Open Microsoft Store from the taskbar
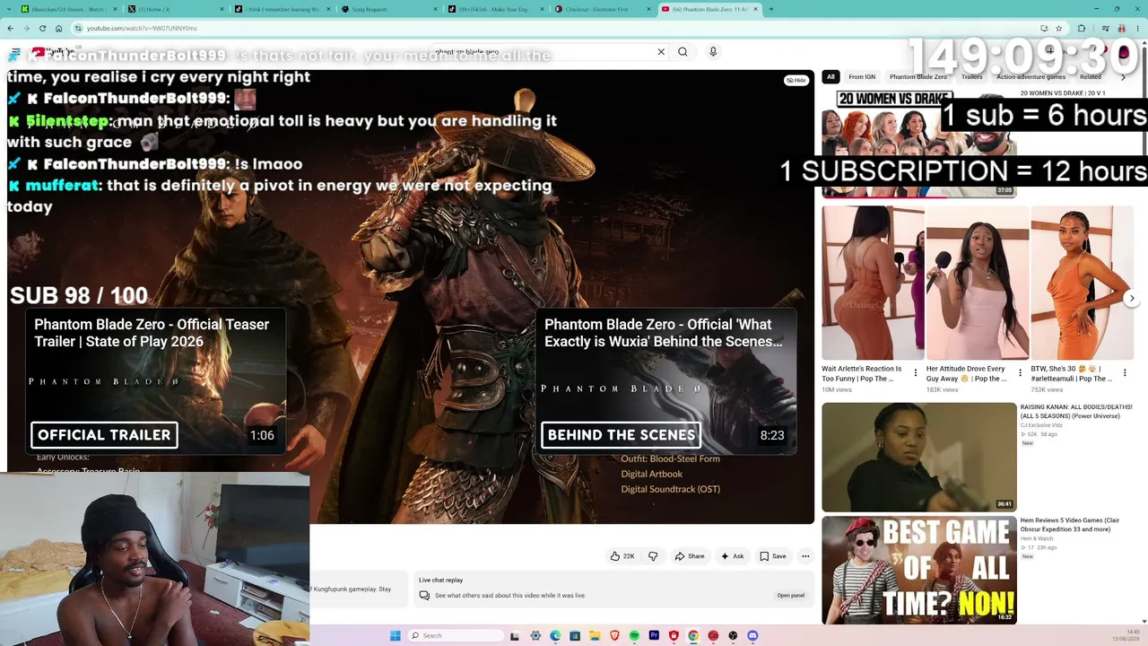This screenshot has width=1148, height=646. tap(575, 636)
